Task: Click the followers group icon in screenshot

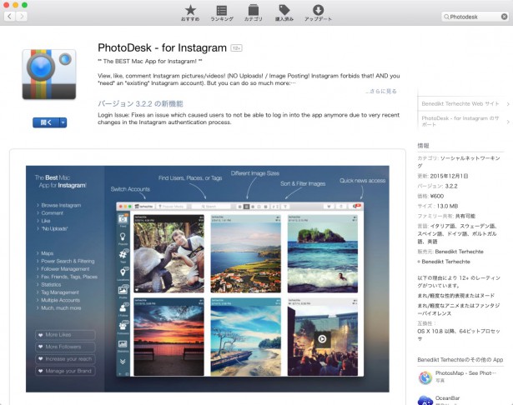Action: [x=123, y=326]
